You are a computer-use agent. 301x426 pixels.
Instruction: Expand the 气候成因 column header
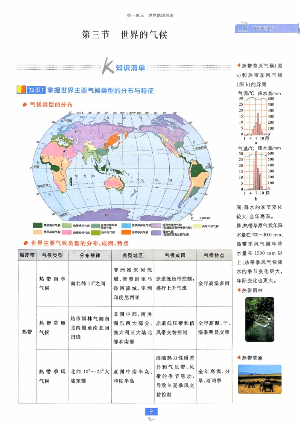point(175,255)
